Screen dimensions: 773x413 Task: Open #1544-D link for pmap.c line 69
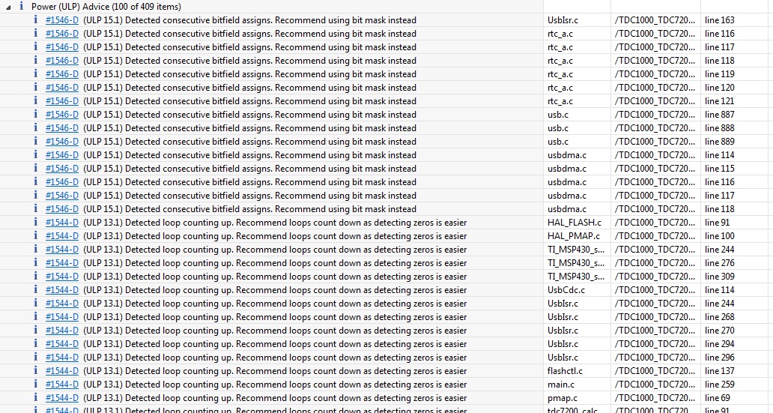coord(61,398)
